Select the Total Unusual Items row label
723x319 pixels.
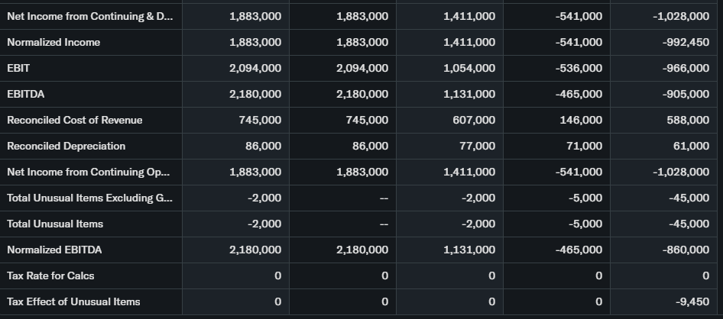coord(55,224)
